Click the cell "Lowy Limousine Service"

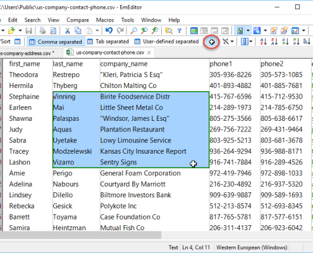coord(135,140)
